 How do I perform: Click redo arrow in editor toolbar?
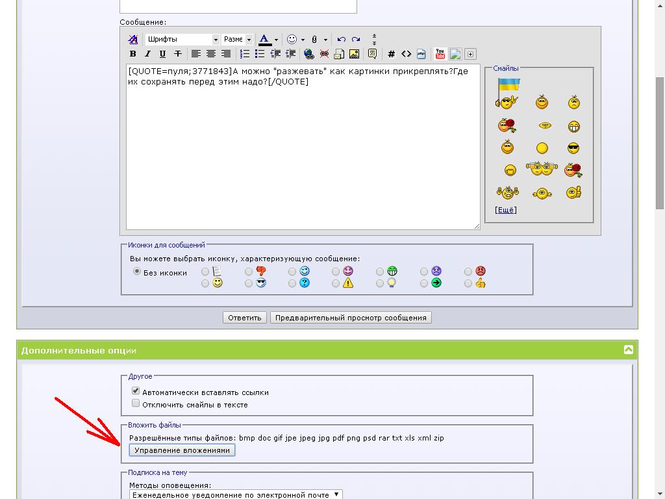(357, 40)
